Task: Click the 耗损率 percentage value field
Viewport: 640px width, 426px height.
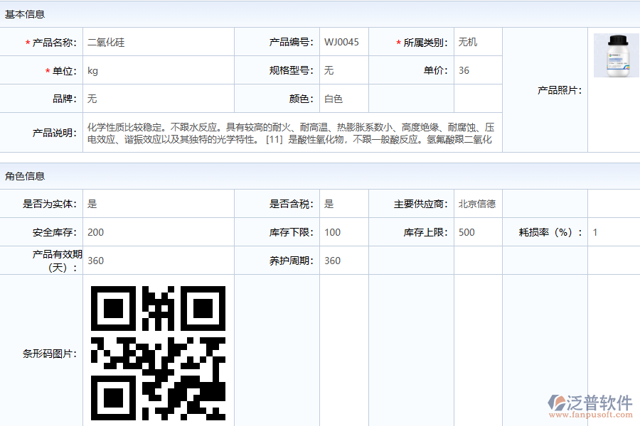Action: tap(613, 233)
